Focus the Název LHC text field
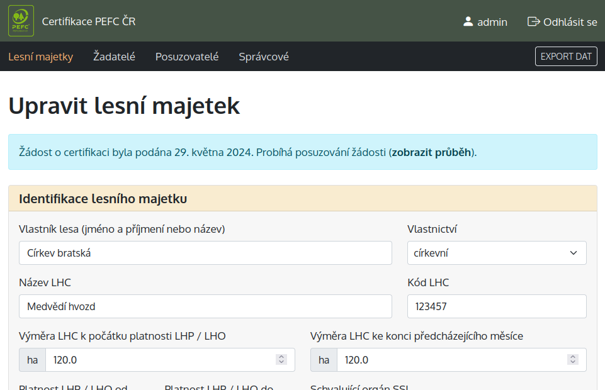The height and width of the screenshot is (390, 605). 205,306
